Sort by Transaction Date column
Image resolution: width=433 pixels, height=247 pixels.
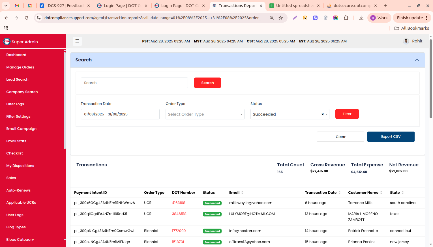339,193
